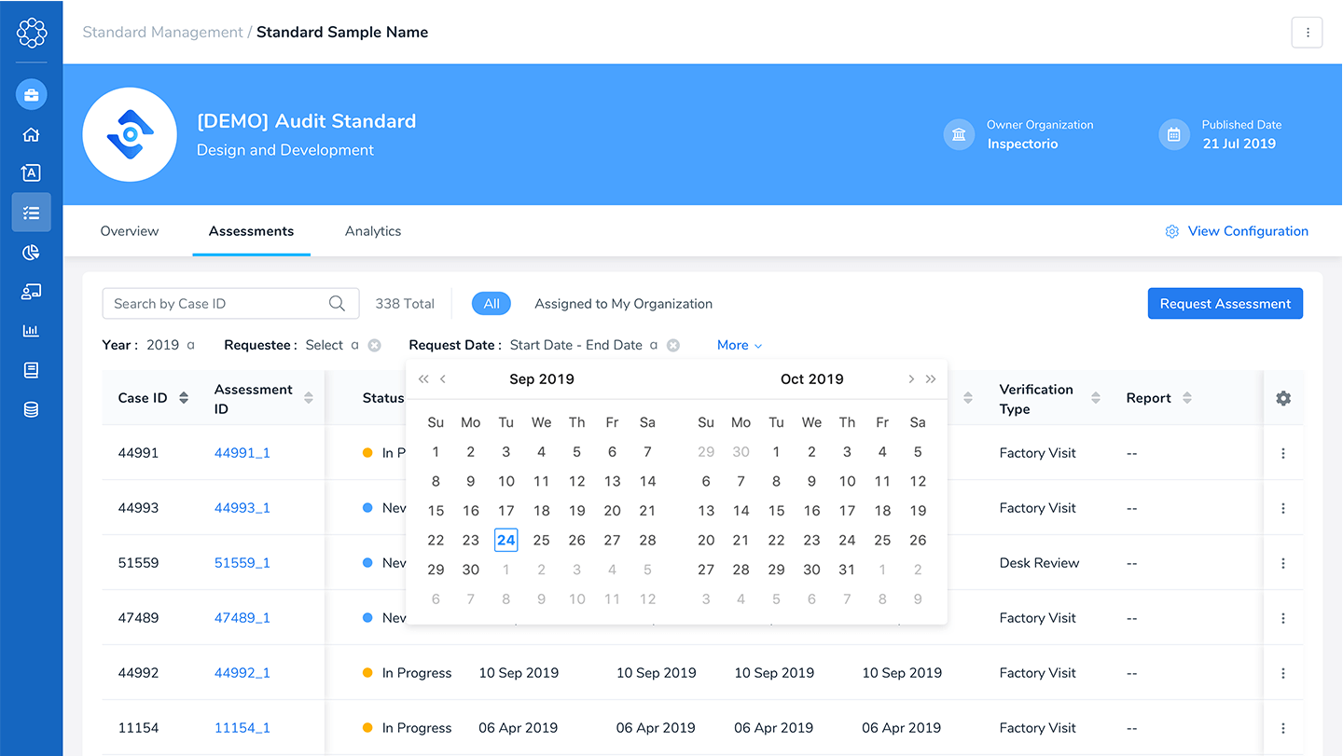Image resolution: width=1343 pixels, height=756 pixels.
Task: Pick September 24 in the calendar
Action: pos(506,540)
